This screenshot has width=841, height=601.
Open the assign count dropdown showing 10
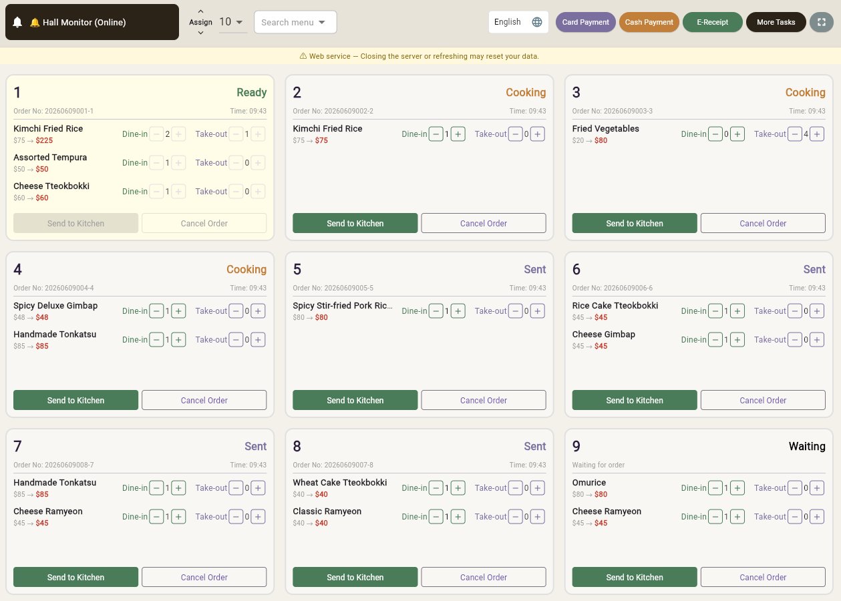pyautogui.click(x=232, y=22)
